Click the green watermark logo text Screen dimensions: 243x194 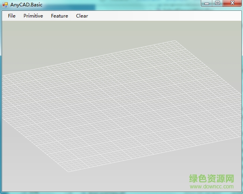coord(212,179)
